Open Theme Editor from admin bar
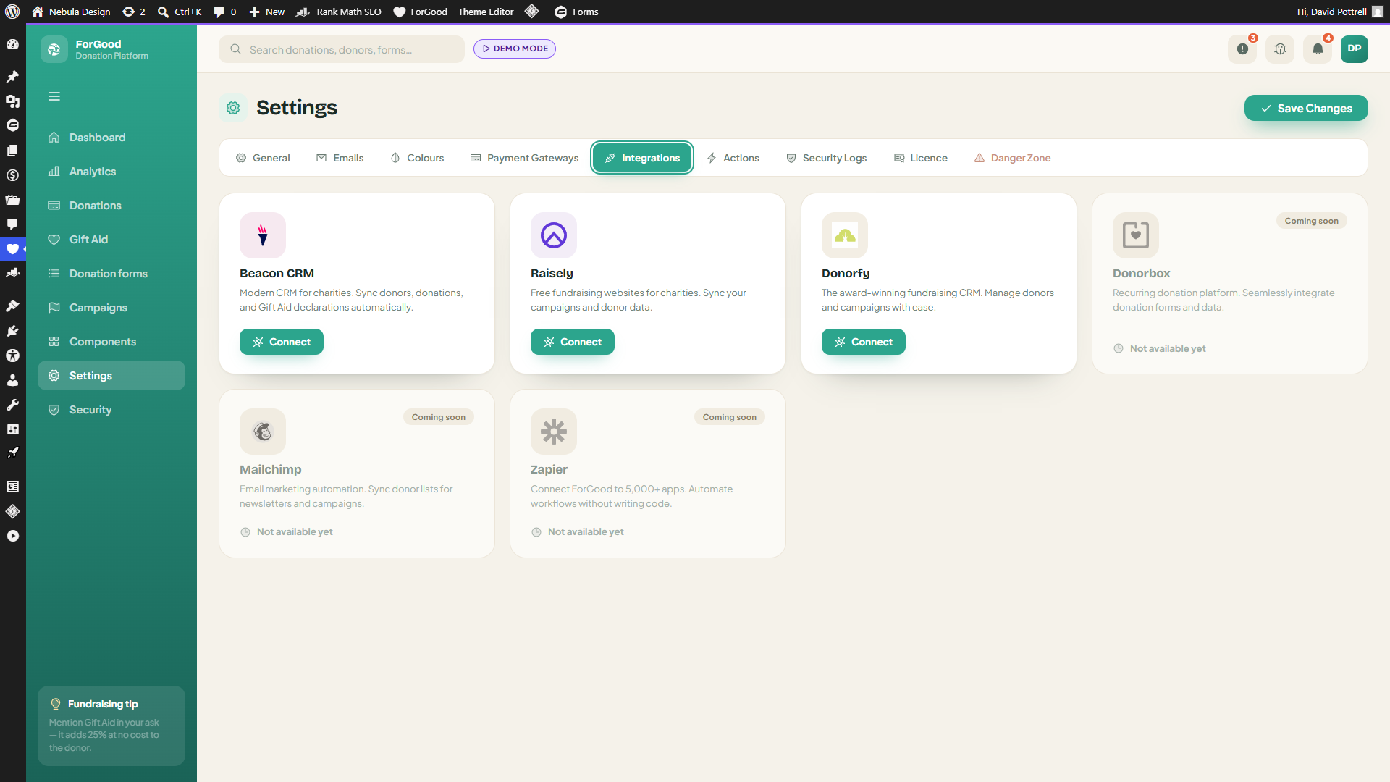Screen dimensions: 1390x782 [x=486, y=12]
